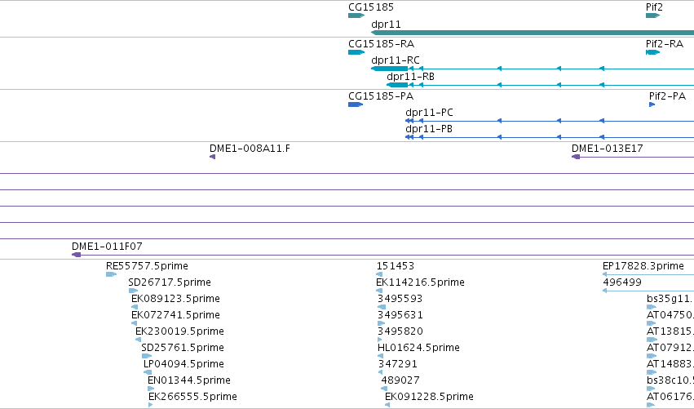Viewport: 694px width, 409px height.
Task: Select the DME1-008A11.F purple arrow marker
Action: [213, 157]
